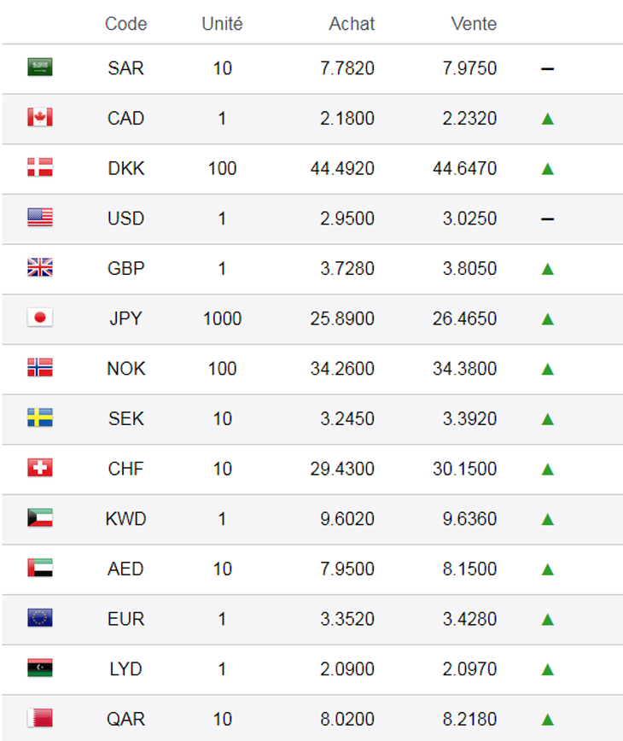Click the Unité column header
Viewport: 623px width, 741px height.
(x=222, y=24)
